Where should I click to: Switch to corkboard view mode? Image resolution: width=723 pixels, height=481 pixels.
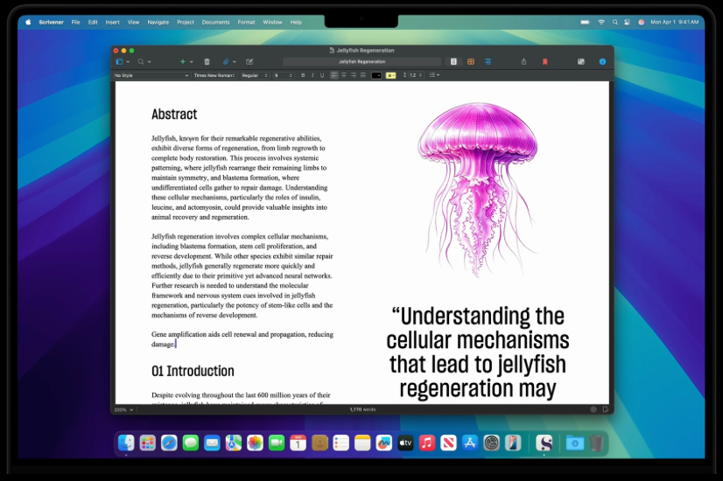tap(471, 62)
